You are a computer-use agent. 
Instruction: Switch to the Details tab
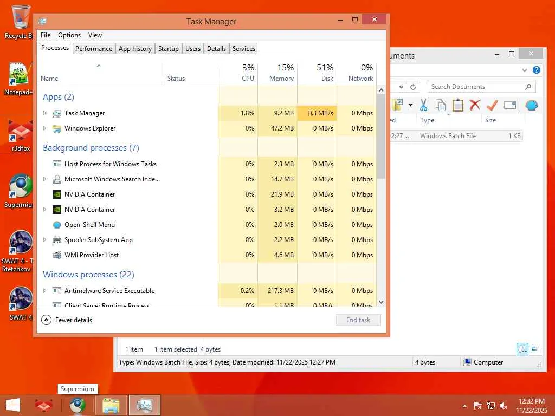coord(216,48)
